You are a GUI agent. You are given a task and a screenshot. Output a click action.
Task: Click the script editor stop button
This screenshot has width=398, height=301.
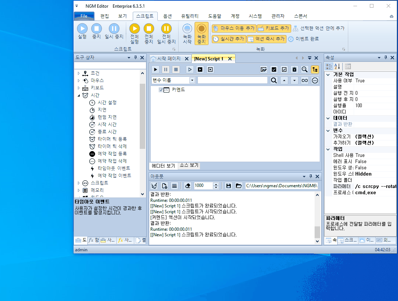(x=176, y=69)
